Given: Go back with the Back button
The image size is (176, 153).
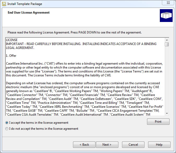Looking at the screenshot, I should 84,145.
